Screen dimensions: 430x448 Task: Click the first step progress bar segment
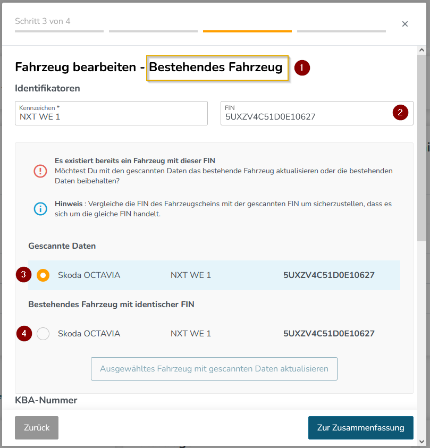tap(59, 31)
